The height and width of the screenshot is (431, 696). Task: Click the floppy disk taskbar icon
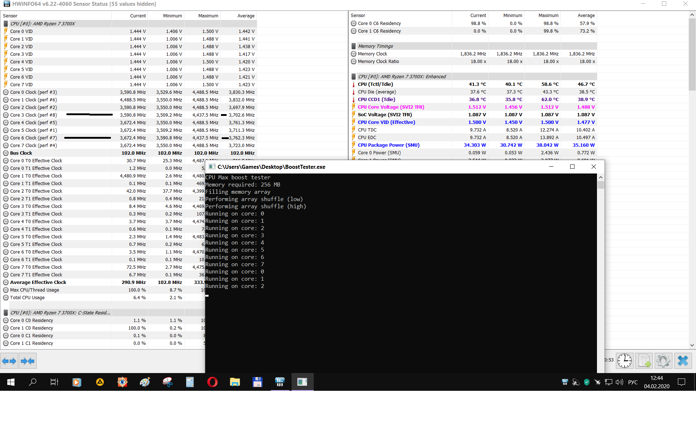click(257, 382)
